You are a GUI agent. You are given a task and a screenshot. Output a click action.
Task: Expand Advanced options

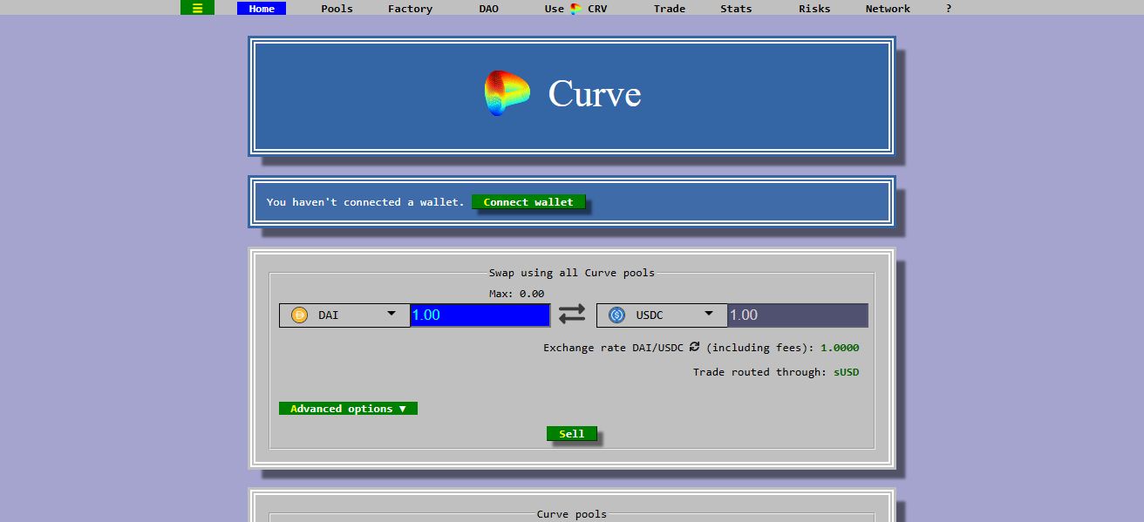pos(348,409)
